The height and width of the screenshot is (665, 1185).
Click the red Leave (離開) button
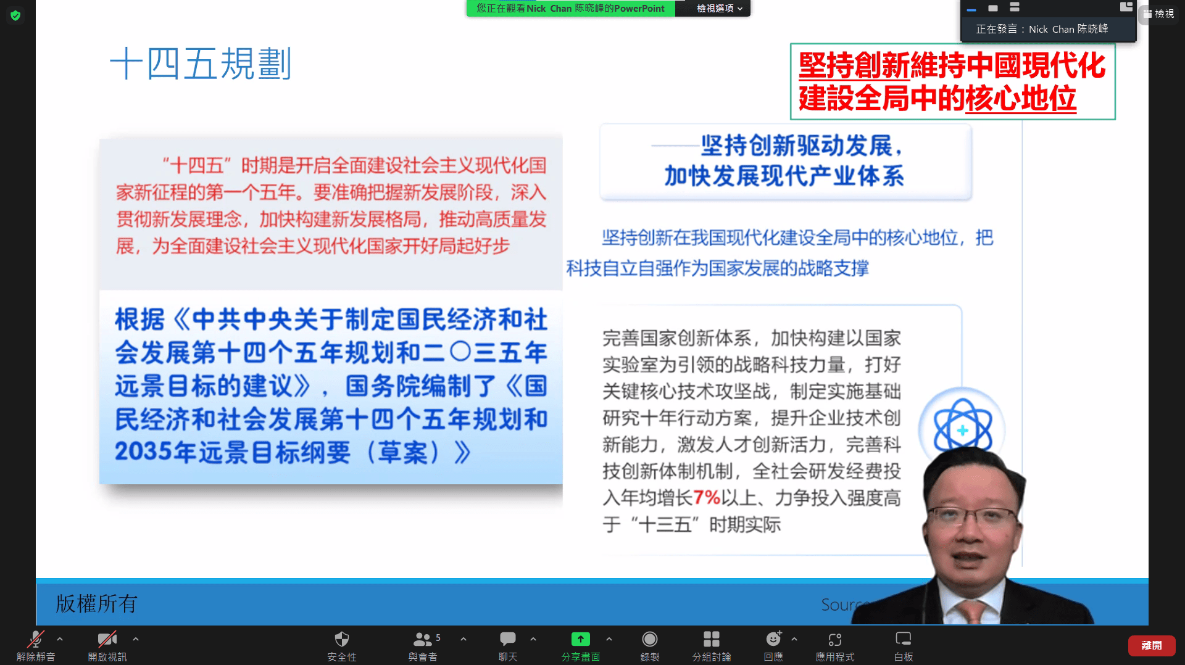click(1151, 645)
